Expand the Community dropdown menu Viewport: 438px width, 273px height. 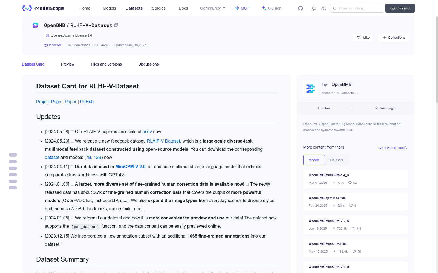coord(213,8)
